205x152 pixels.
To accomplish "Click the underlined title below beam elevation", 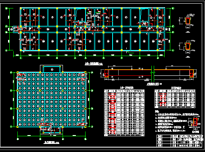I will pos(154,84).
